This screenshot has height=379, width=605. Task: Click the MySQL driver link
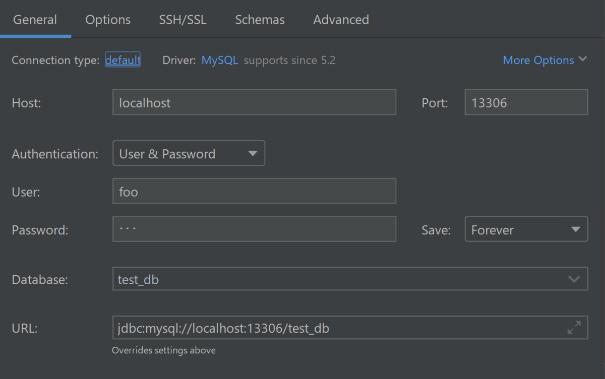219,60
